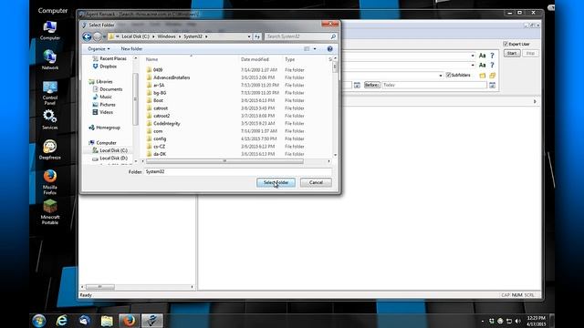
Task: Select Local Disk (D:) in navigation pane
Action: click(x=113, y=158)
